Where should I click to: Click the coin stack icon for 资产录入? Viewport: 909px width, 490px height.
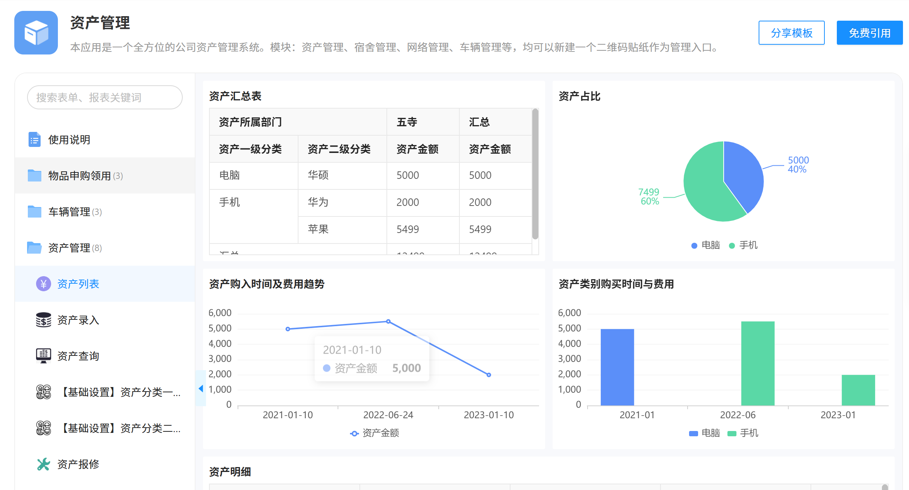tap(44, 320)
